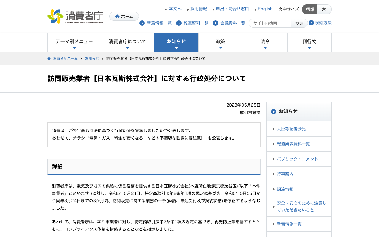The width and height of the screenshot is (379, 237).
Task: Click the 検索 search button
Action: 299,23
